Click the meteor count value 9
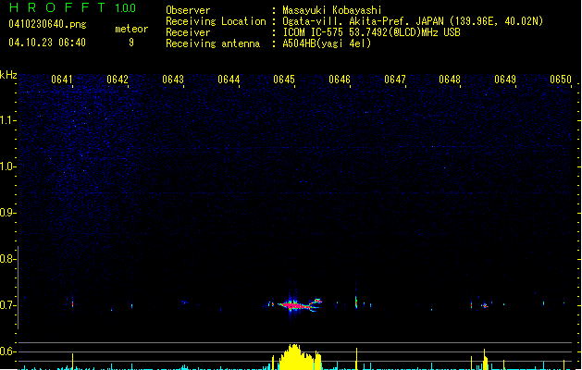Screen dimensions: 582x370 [131, 43]
